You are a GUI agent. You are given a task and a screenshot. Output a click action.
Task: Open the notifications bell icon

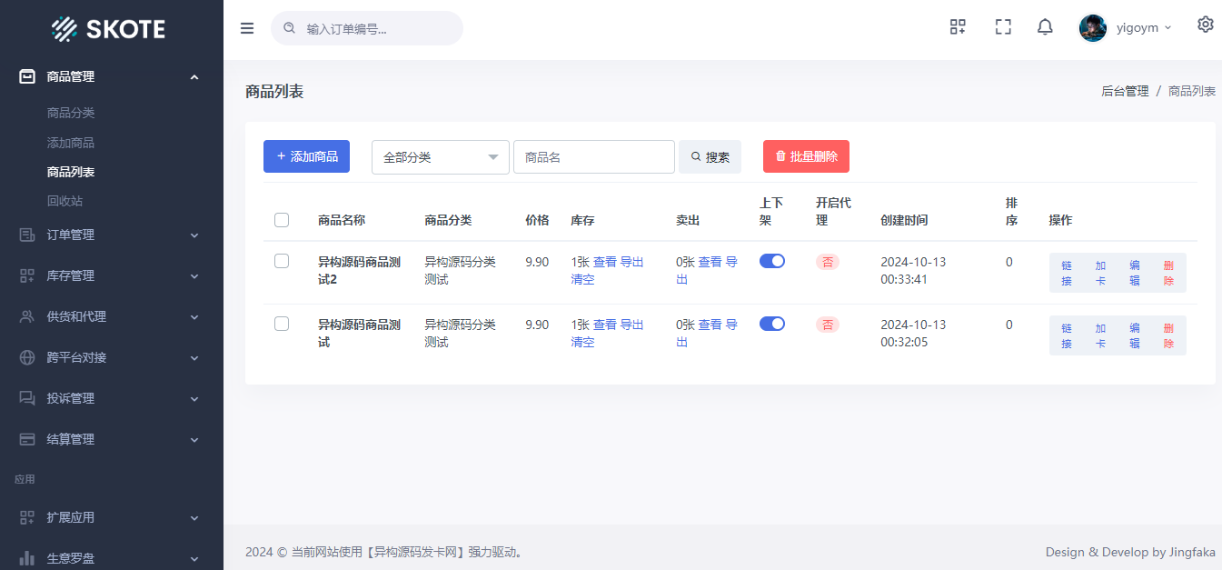point(1045,26)
